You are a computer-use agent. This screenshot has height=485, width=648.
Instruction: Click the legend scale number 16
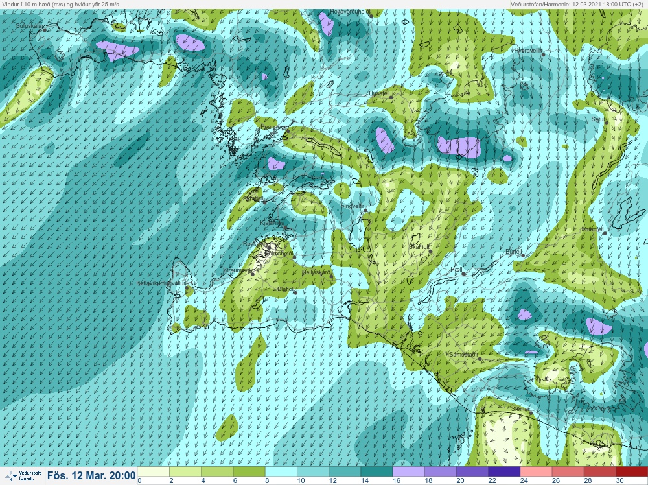coord(397,481)
